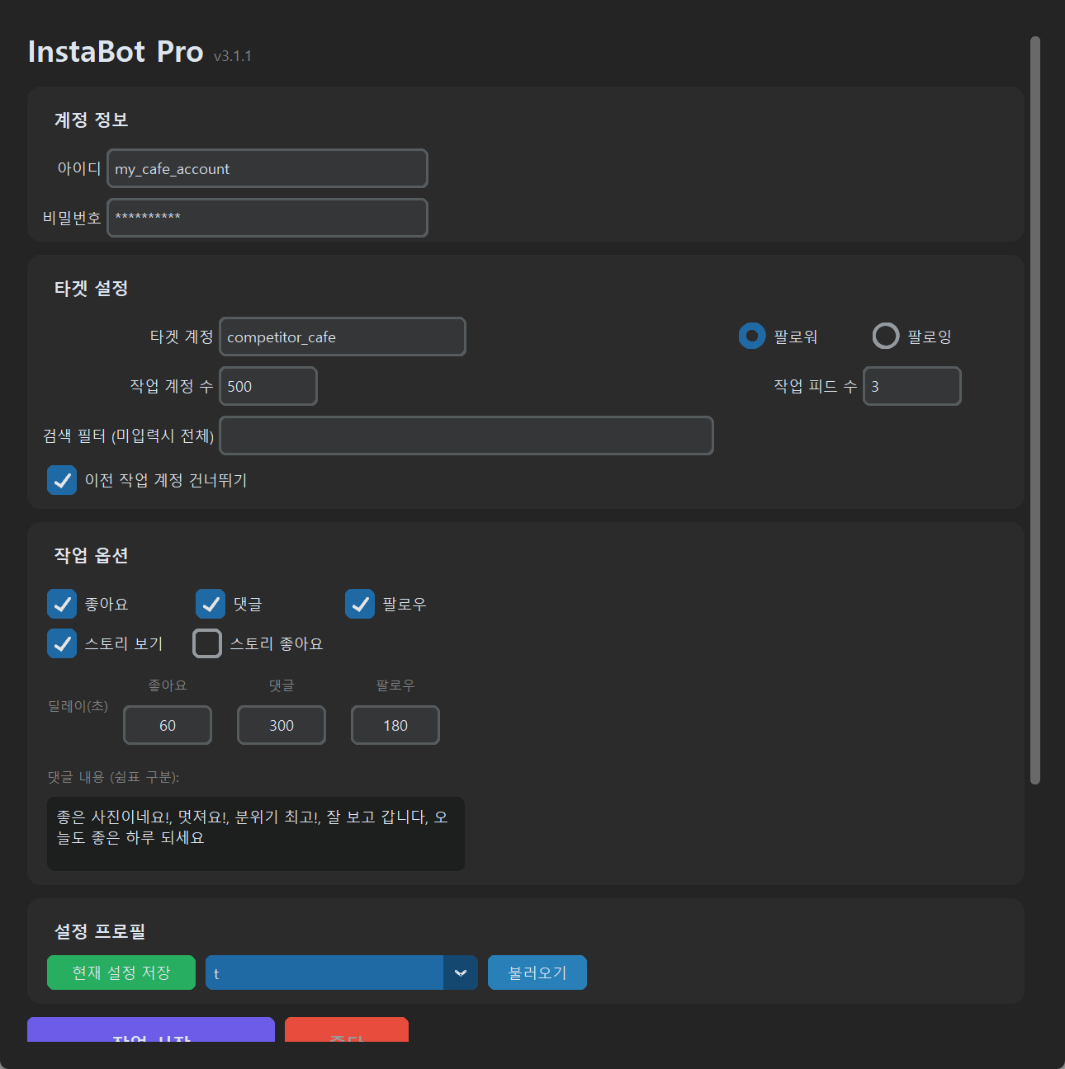The width and height of the screenshot is (1065, 1069).
Task: Click the 작업 피드 수 field showing 3
Action: 912,386
